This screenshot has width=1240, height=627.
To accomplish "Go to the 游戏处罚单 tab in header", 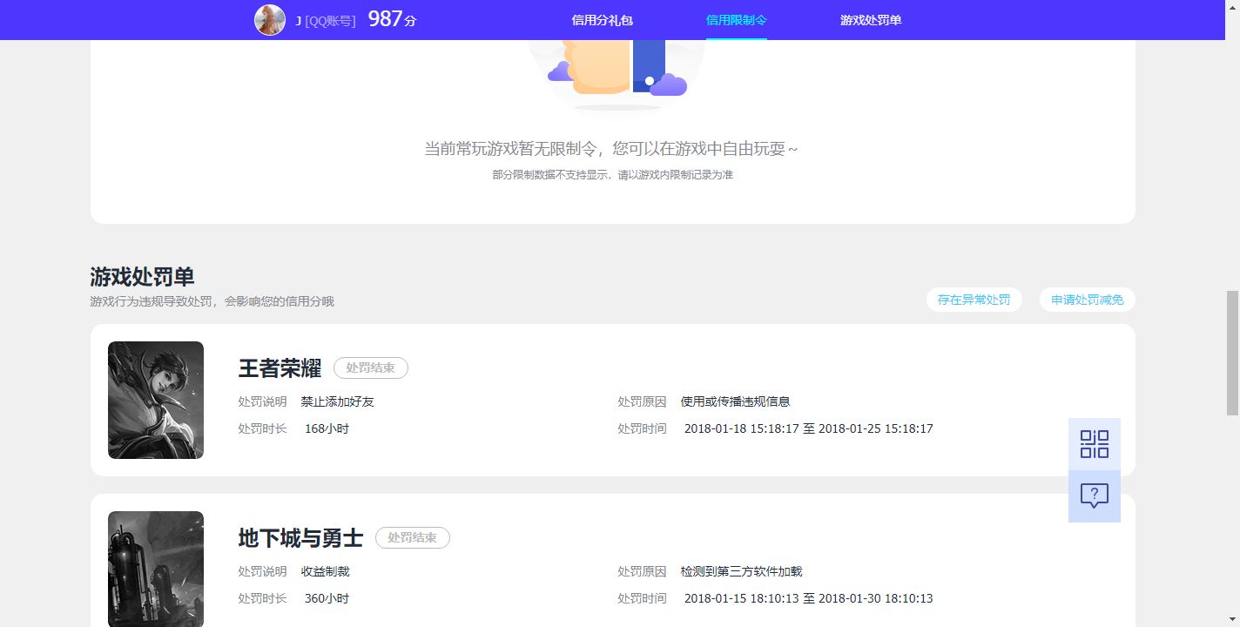I will 870,20.
